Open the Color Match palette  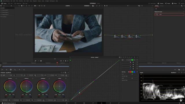[6, 70]
